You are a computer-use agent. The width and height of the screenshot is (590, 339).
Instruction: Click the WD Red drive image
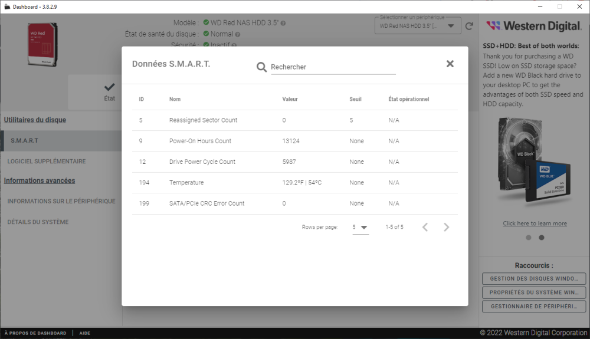pyautogui.click(x=42, y=44)
